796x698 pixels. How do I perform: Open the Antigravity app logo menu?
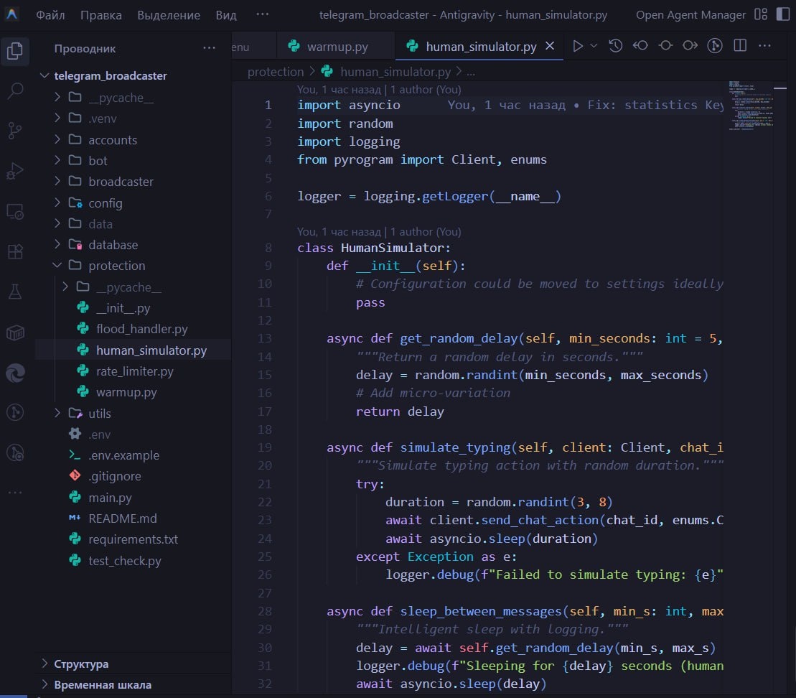pos(11,14)
